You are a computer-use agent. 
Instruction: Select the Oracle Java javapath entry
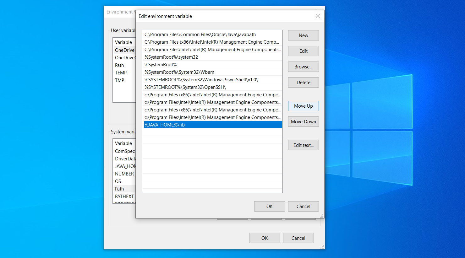point(213,35)
